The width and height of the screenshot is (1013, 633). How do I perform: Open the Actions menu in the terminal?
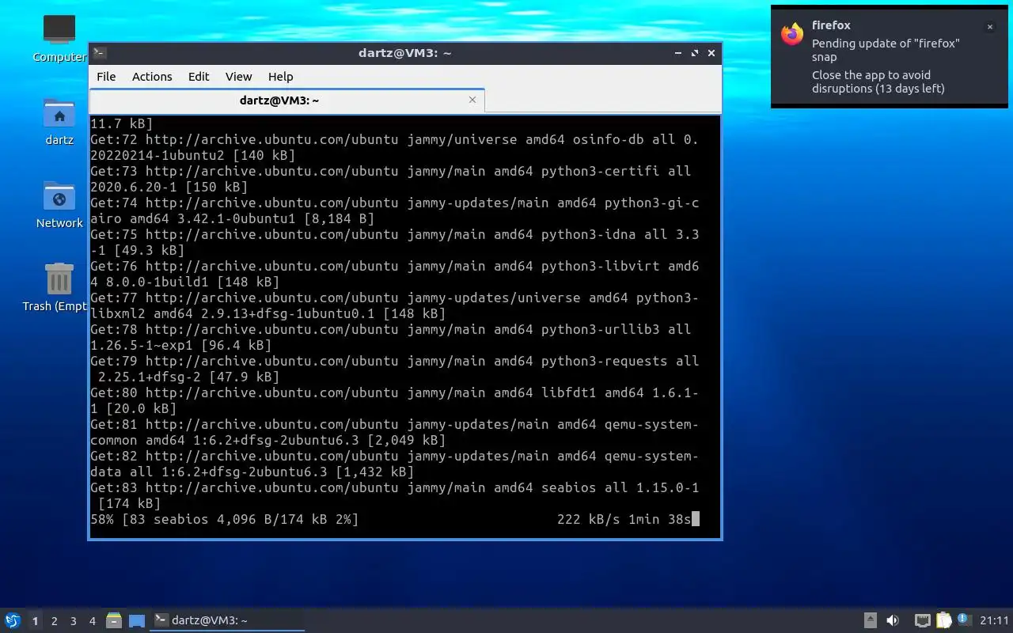[152, 77]
